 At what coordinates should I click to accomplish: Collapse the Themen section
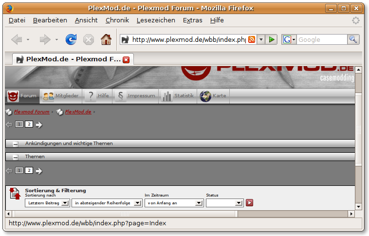[15, 157]
